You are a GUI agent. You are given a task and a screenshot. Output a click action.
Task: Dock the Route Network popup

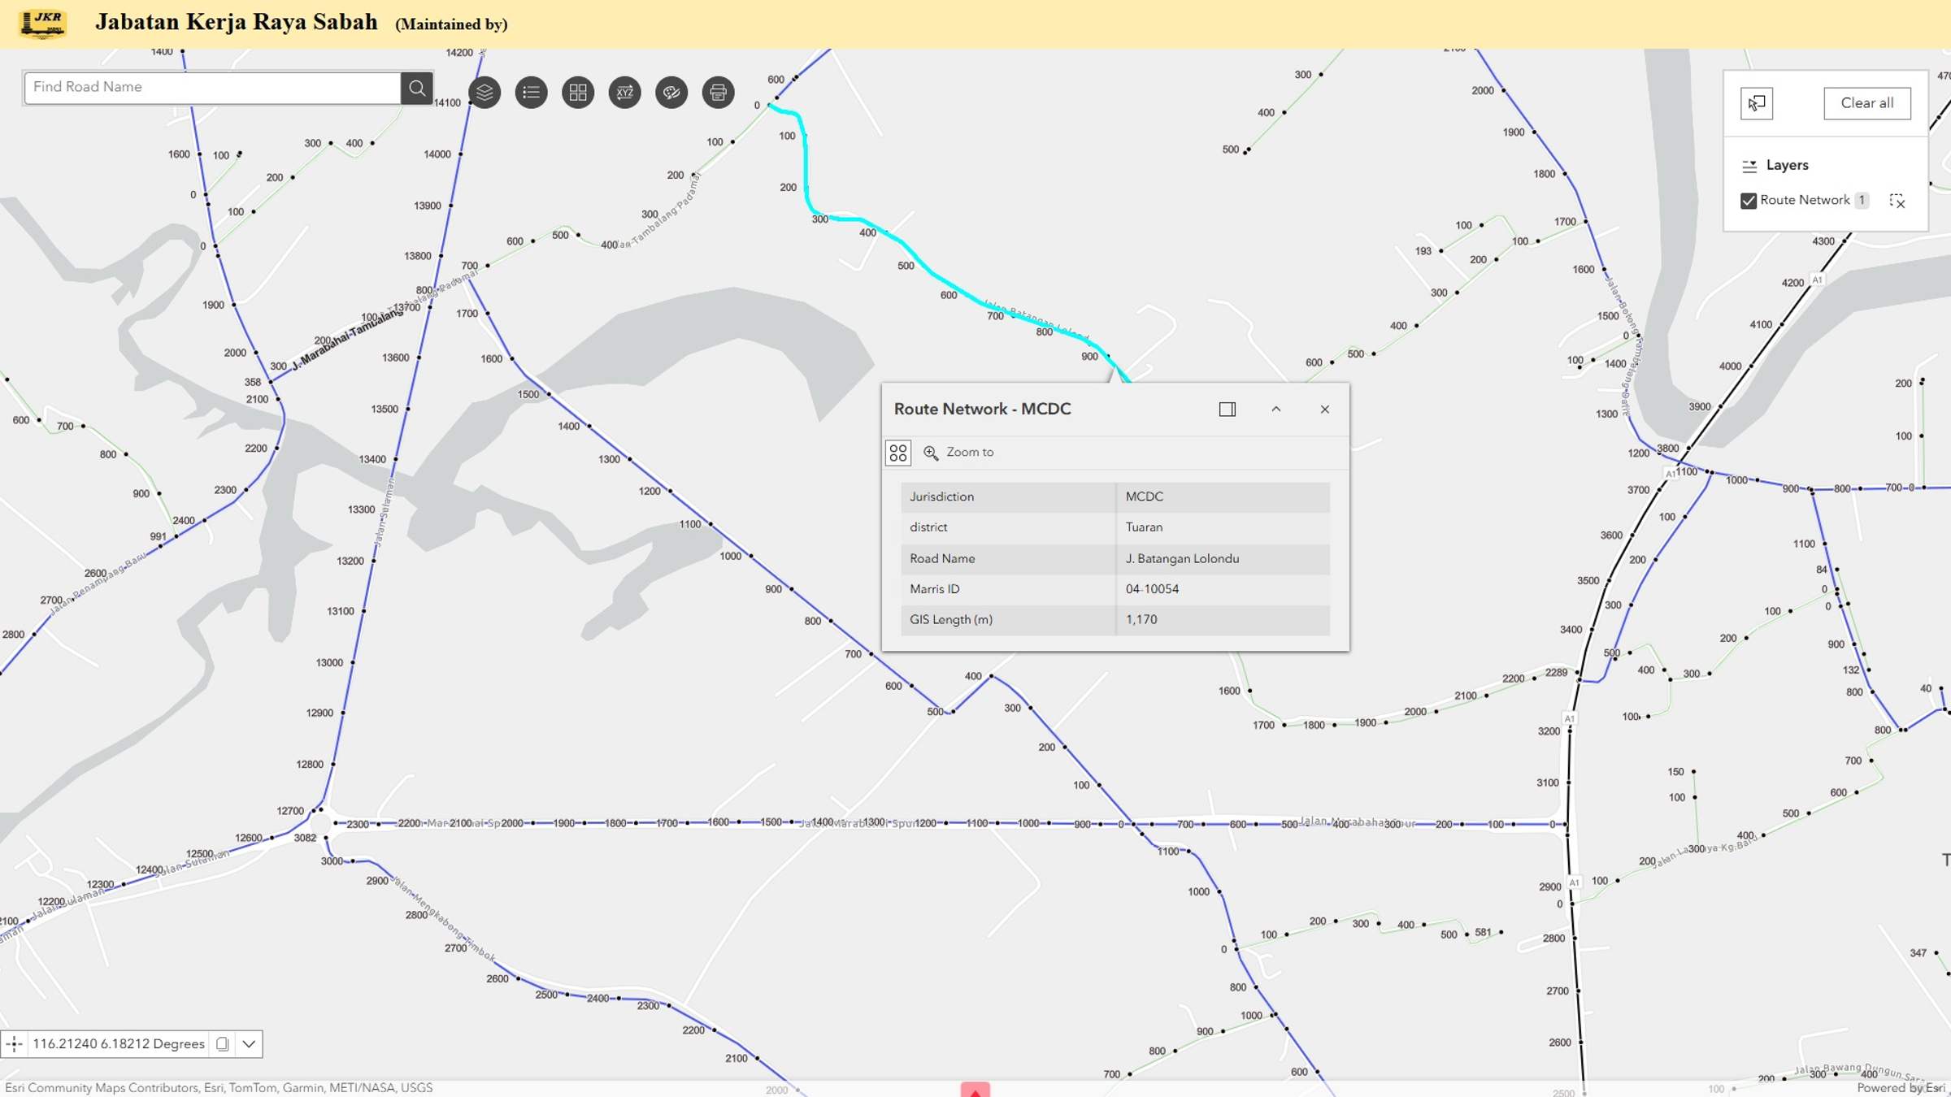pyautogui.click(x=1227, y=410)
